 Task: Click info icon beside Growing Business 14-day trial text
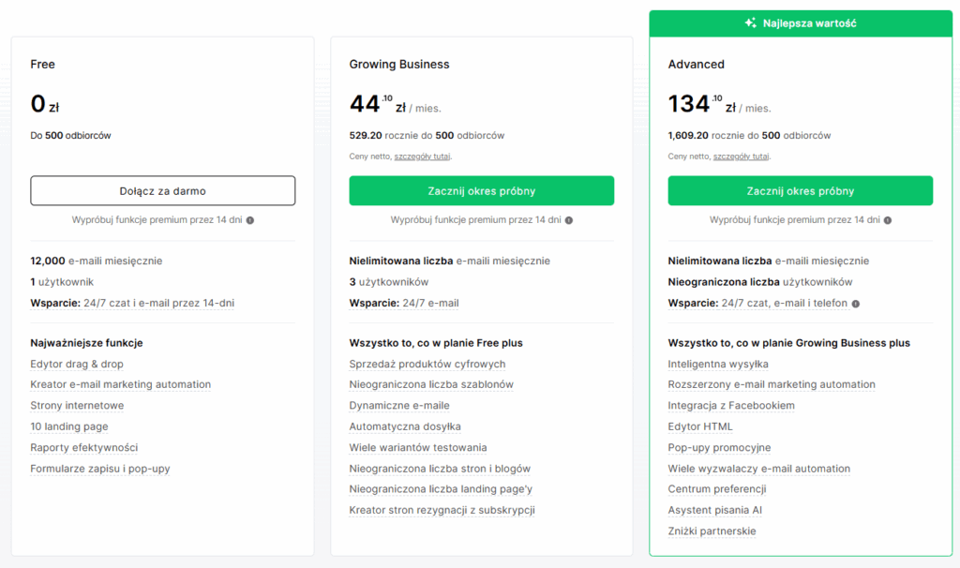coord(569,220)
